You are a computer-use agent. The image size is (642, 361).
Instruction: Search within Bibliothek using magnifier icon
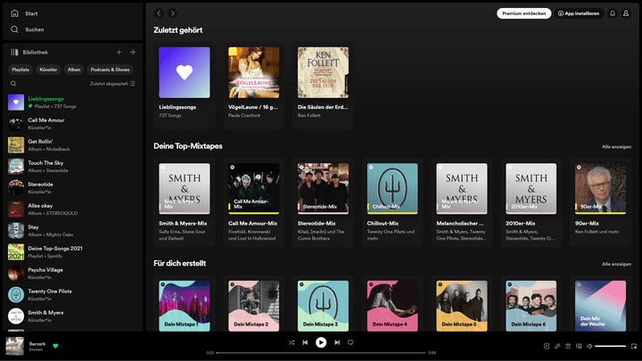[x=13, y=83]
